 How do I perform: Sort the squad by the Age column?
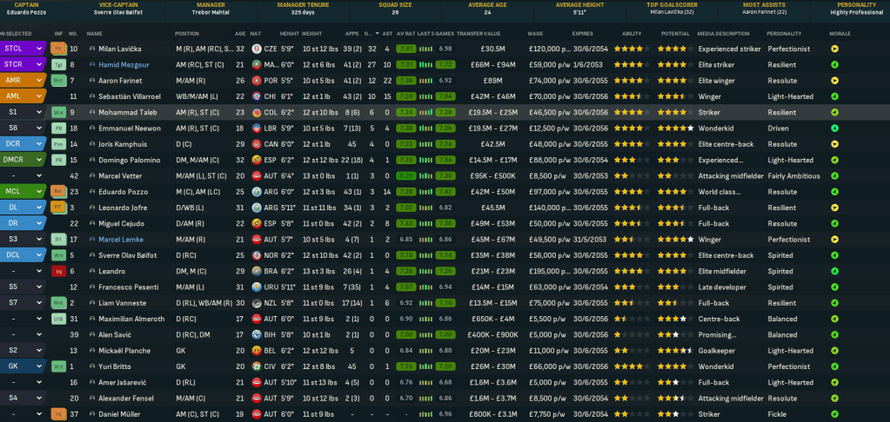239,33
